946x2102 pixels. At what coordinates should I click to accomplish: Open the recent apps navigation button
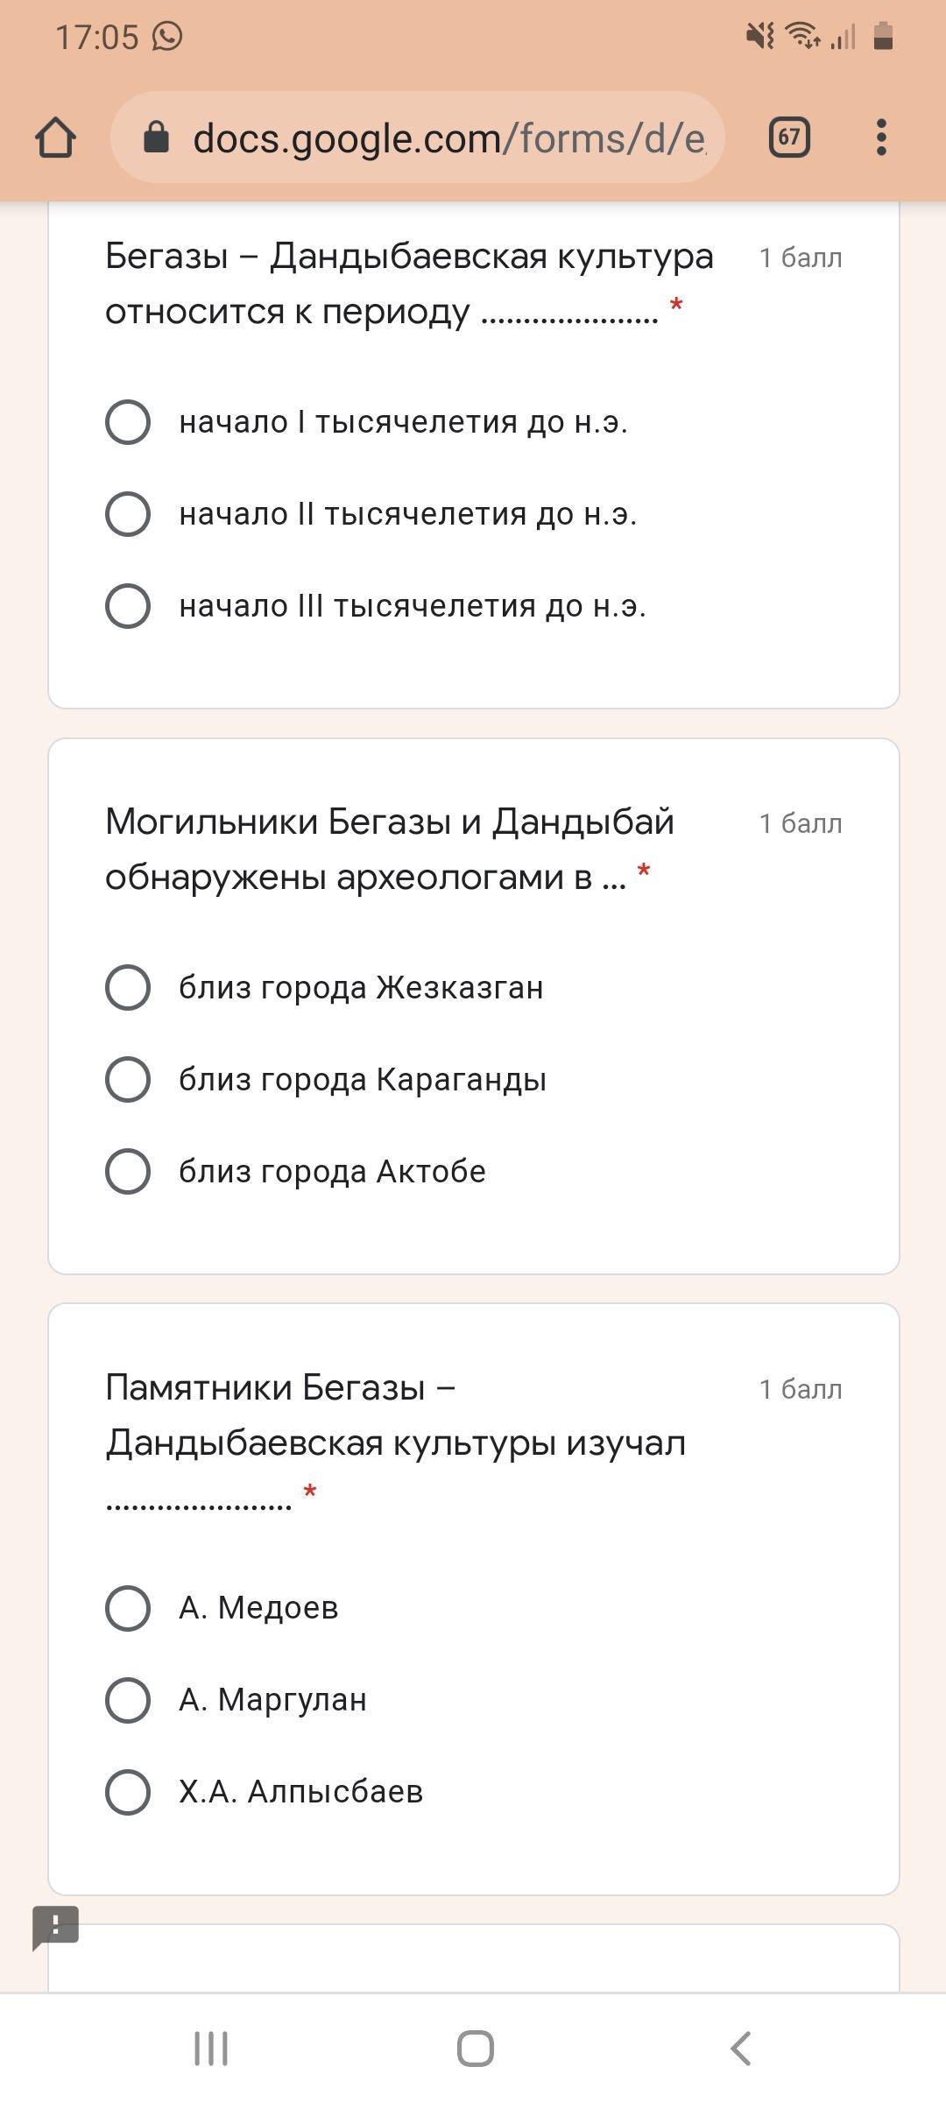tap(210, 2049)
